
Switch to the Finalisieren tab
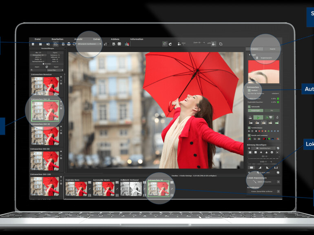[254, 49]
